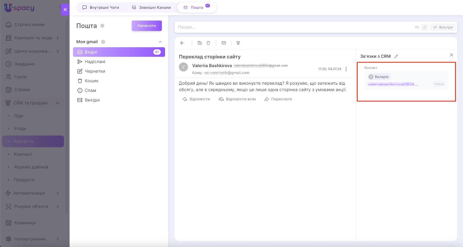The height and width of the screenshot is (247, 463).
Task: Open email three-dot options menu
Action: (x=346, y=69)
